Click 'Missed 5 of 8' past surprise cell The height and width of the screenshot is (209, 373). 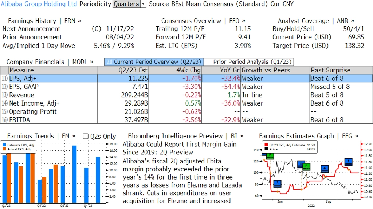[x=330, y=87]
